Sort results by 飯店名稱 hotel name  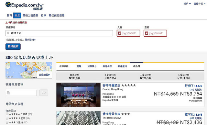pos(107,66)
